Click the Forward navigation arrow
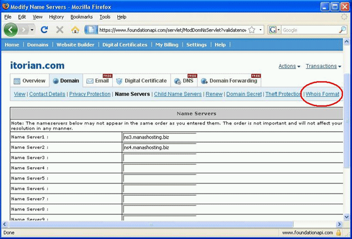352x239 pixels. 24,30
